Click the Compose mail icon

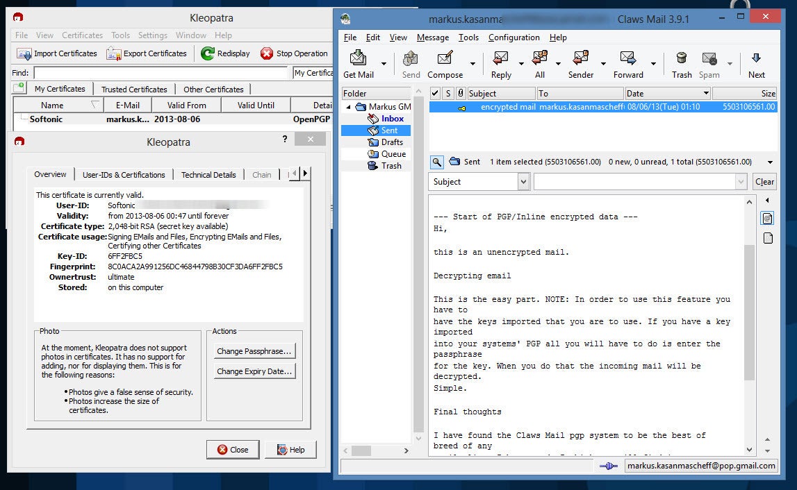point(445,59)
